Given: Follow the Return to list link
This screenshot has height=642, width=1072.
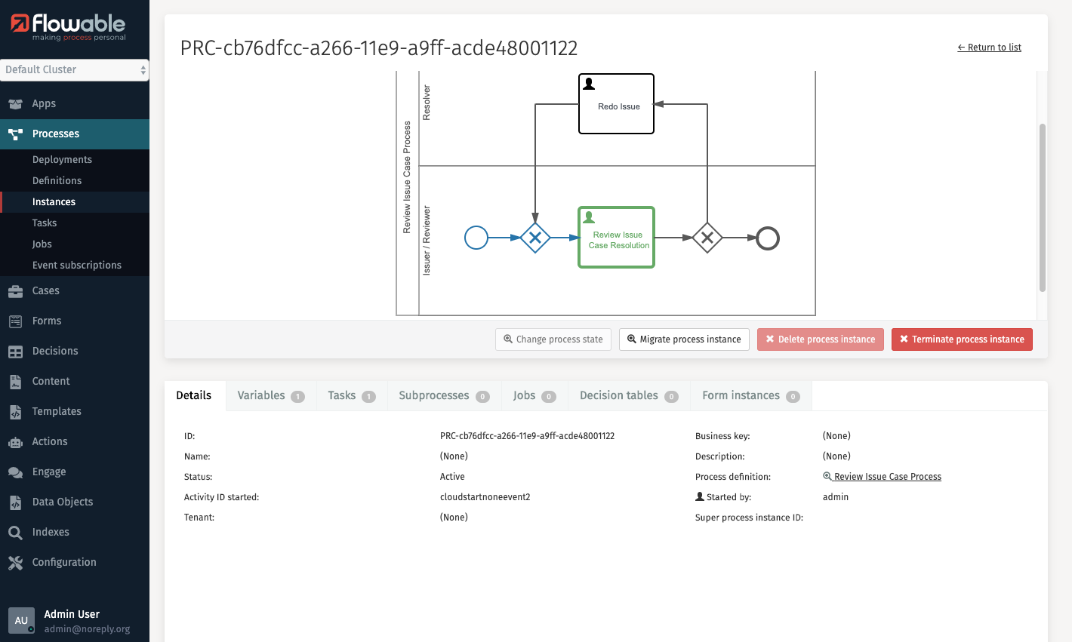Looking at the screenshot, I should [x=989, y=48].
